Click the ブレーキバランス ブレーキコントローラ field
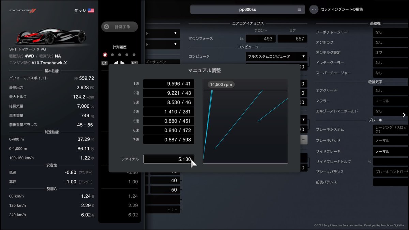 click(391, 172)
